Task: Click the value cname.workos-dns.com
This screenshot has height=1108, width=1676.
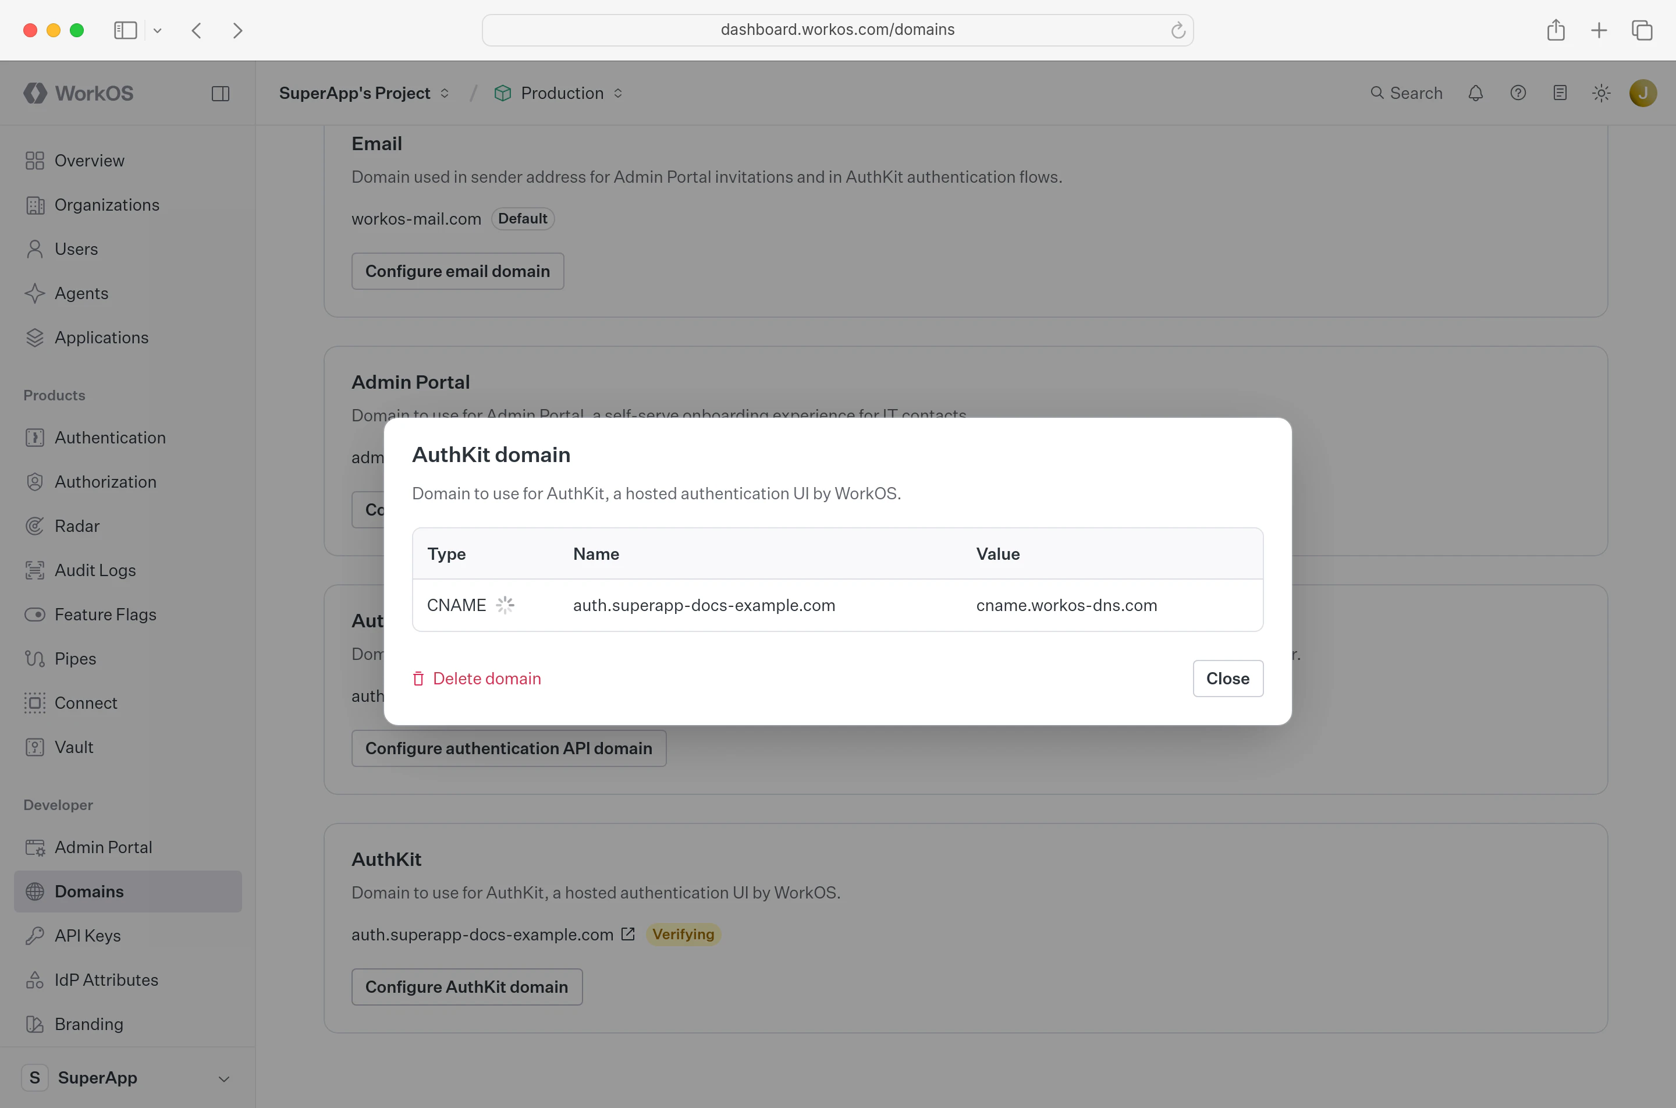Action: click(1067, 605)
